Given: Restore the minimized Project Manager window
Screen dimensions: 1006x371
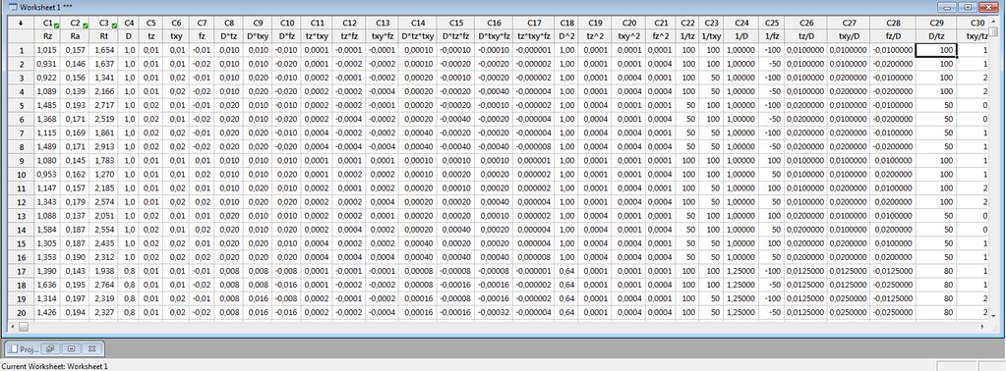Looking at the screenshot, I should (50, 349).
